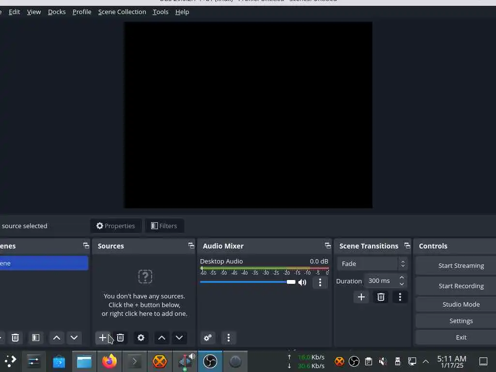Remove selected source with trash icon
Image resolution: width=496 pixels, height=372 pixels.
coord(120,338)
